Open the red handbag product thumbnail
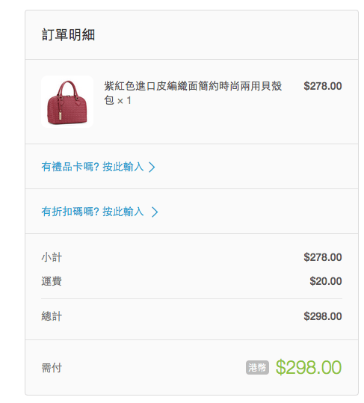The width and height of the screenshot is (364, 403). (x=67, y=102)
